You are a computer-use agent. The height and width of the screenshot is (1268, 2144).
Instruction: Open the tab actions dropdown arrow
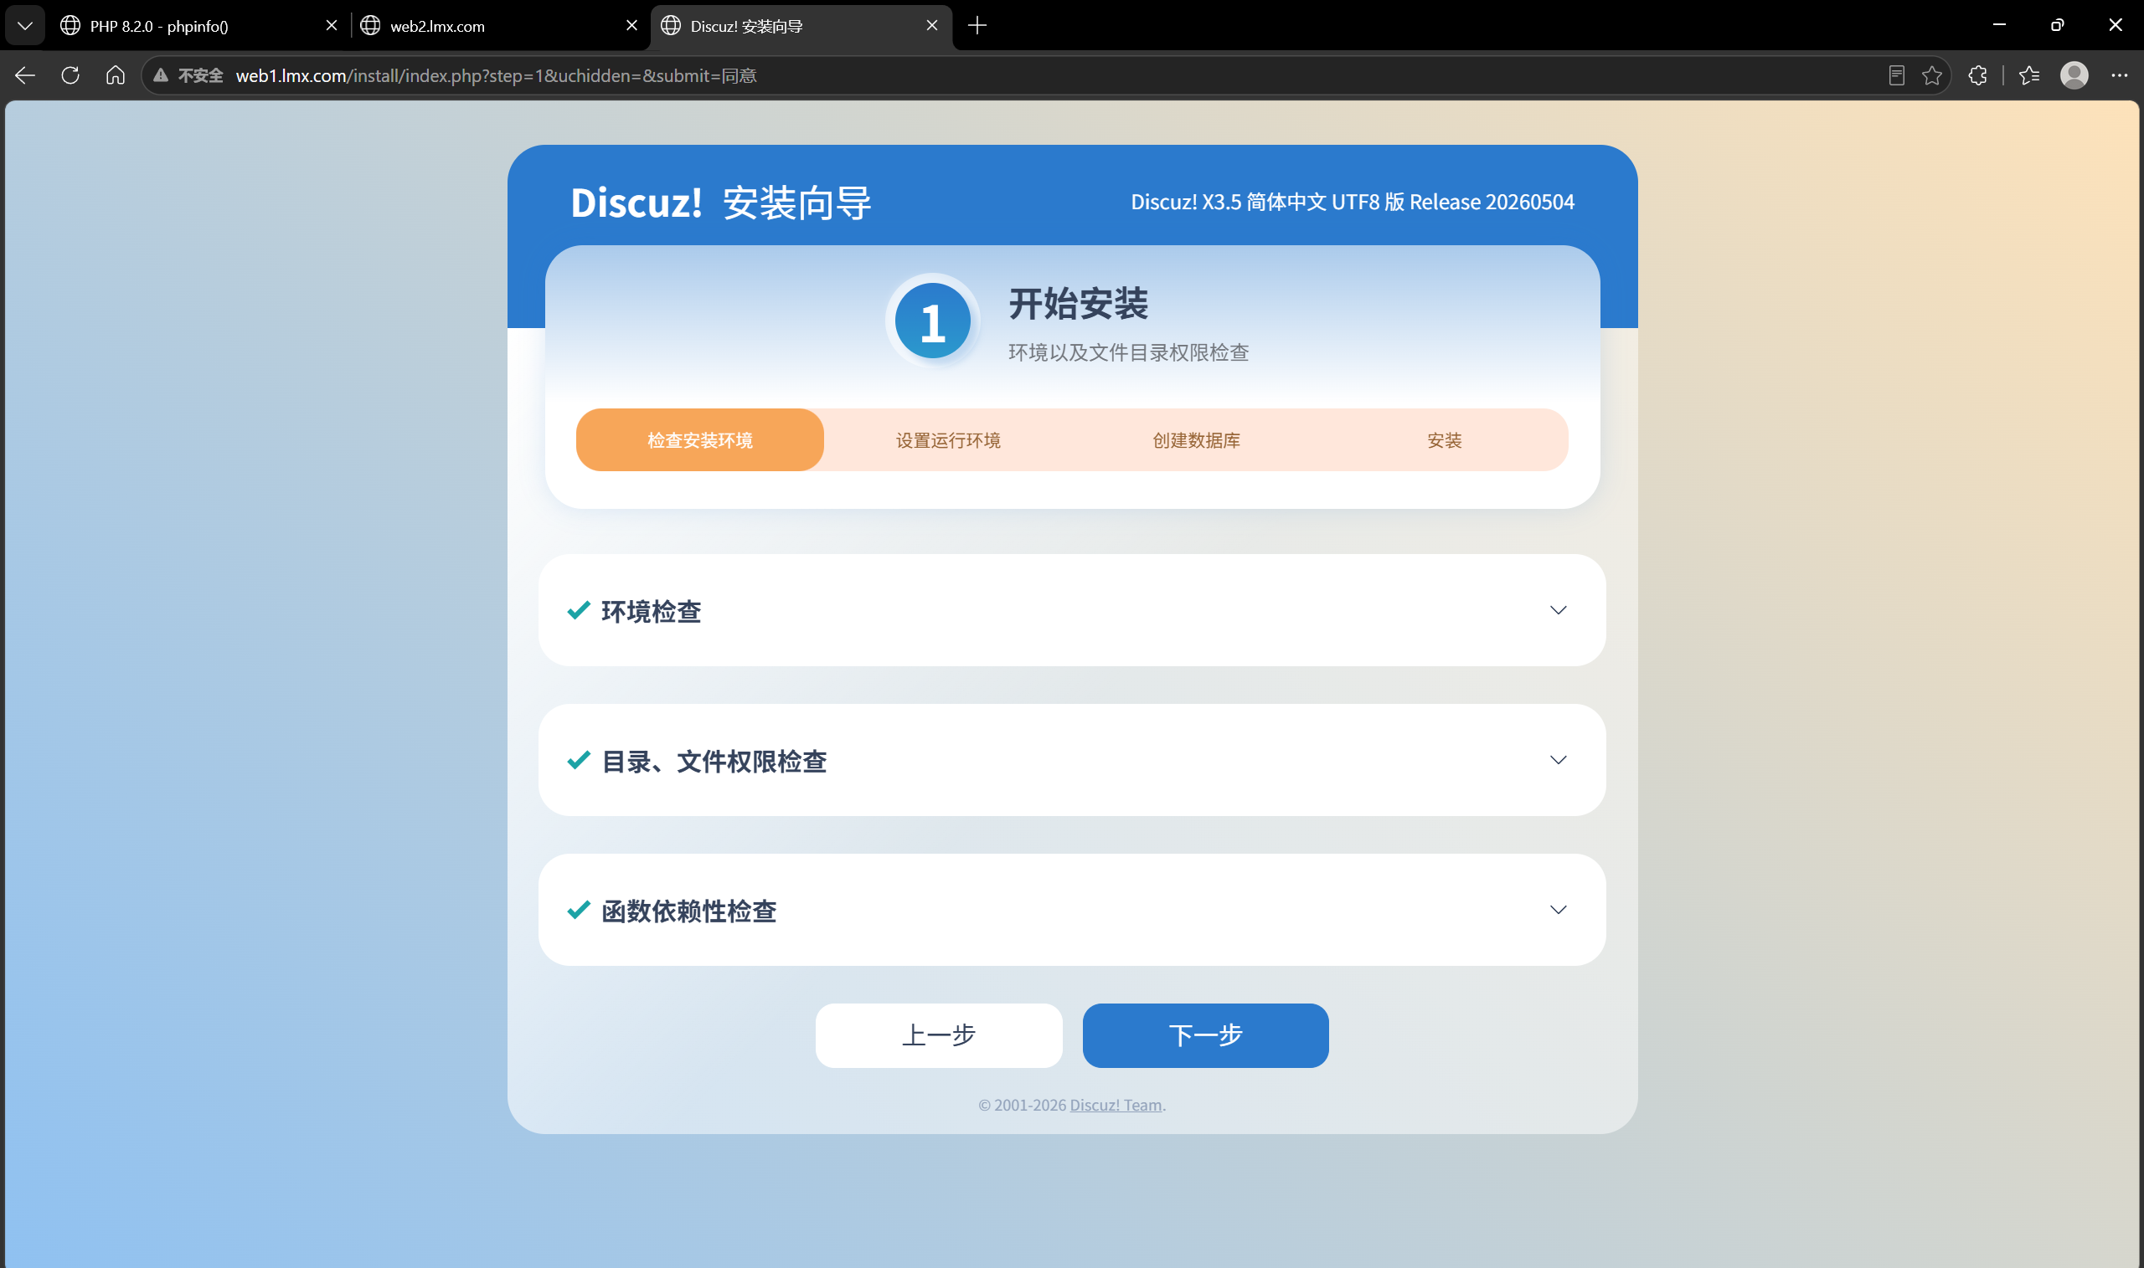pyautogui.click(x=25, y=26)
